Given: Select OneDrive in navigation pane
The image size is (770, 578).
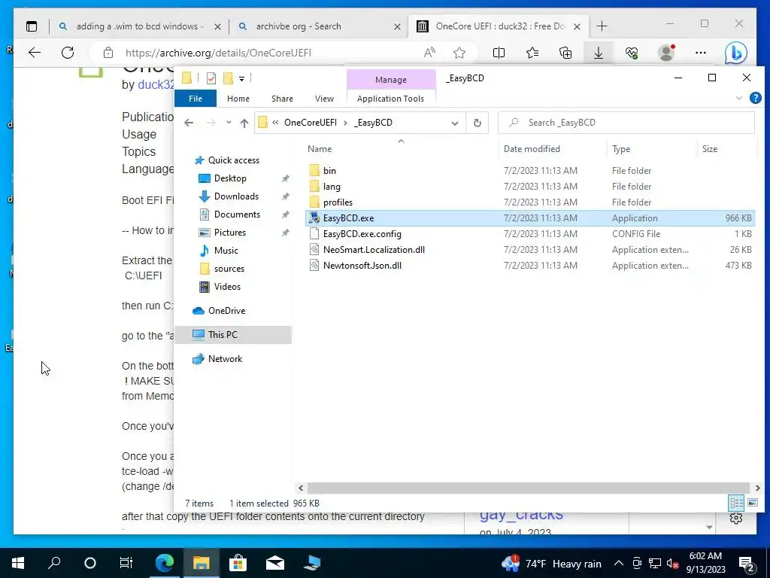Looking at the screenshot, I should pos(226,311).
